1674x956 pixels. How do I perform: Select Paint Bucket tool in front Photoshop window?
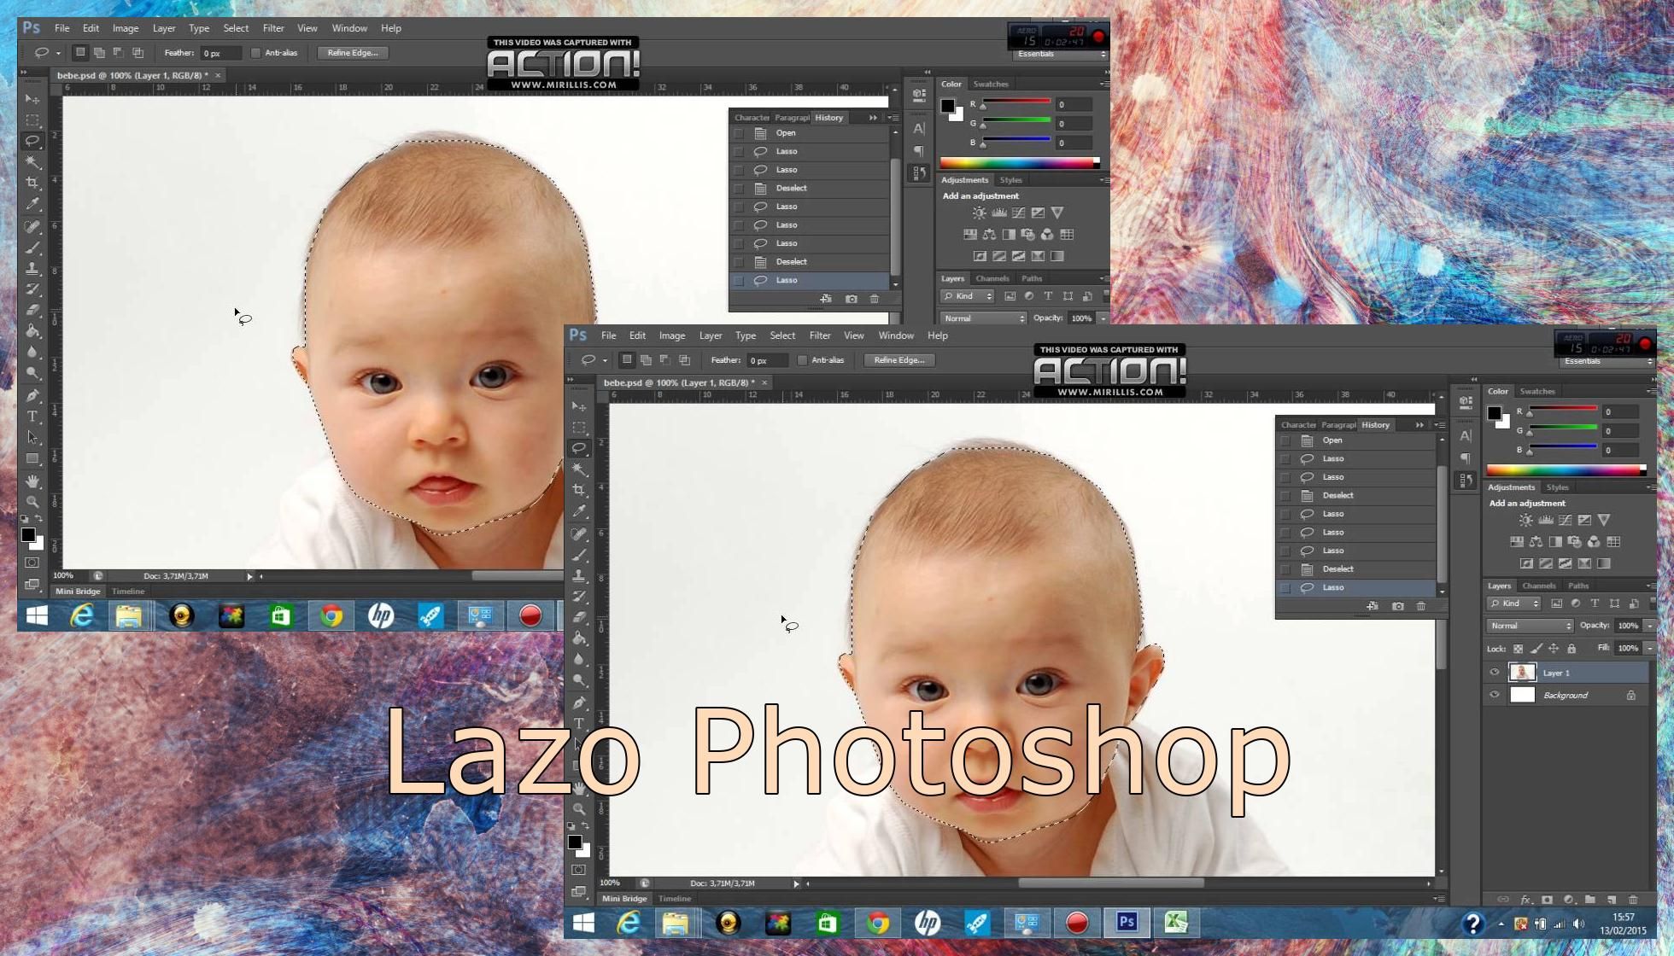pos(579,638)
